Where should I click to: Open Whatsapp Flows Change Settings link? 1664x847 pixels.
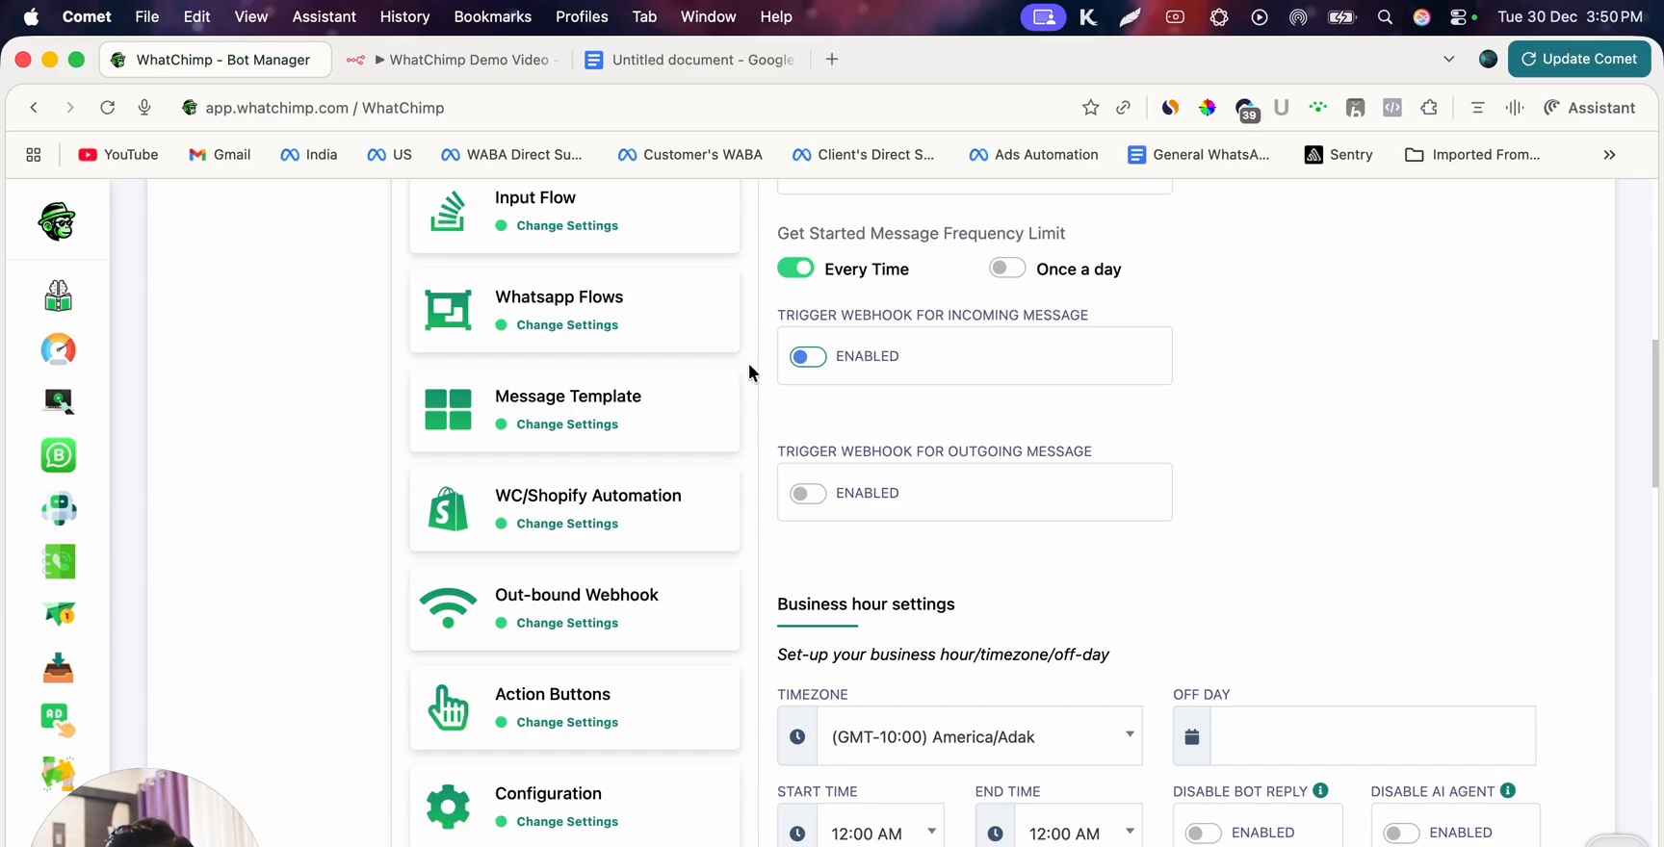(567, 324)
